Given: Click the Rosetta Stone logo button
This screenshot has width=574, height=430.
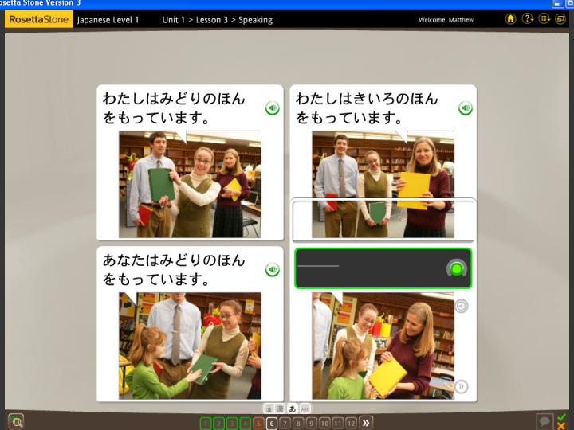Looking at the screenshot, I should [37, 19].
